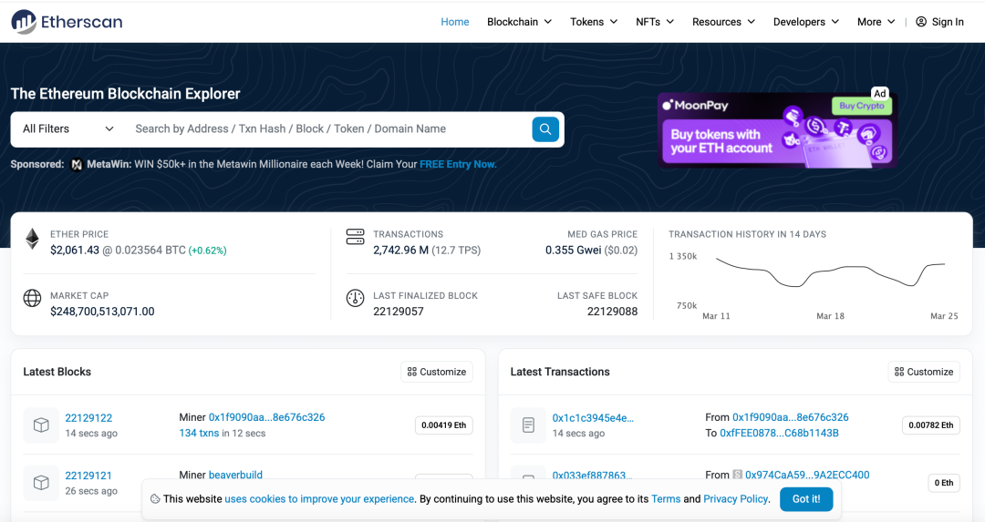
Task: Click the cube icon for block 22129122
Action: pos(41,425)
